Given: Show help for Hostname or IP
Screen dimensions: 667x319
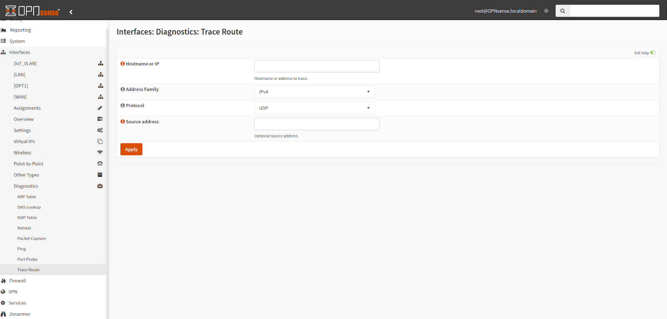Looking at the screenshot, I should coord(123,64).
